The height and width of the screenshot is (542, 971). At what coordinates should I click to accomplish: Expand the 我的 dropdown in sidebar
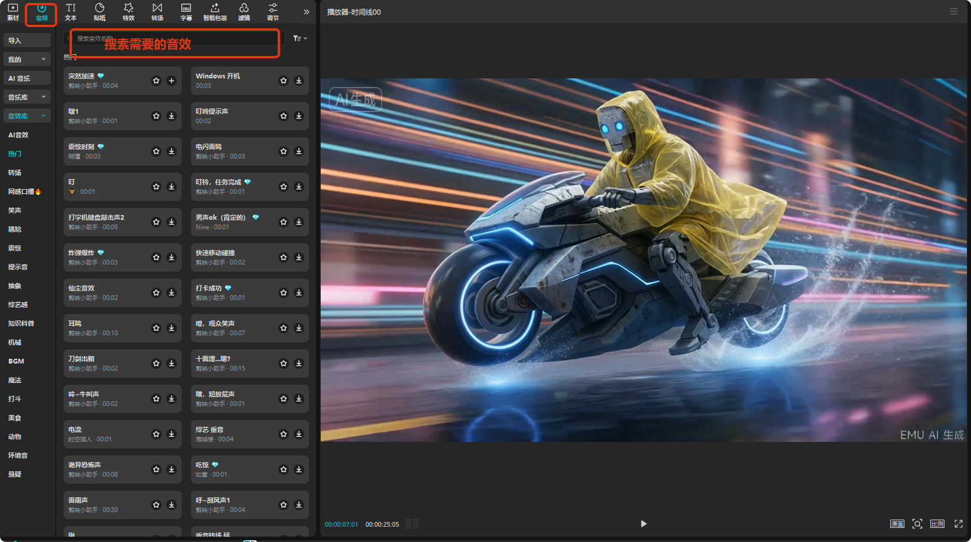coord(27,60)
